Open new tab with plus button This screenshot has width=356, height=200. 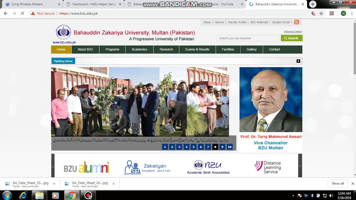pos(313,4)
